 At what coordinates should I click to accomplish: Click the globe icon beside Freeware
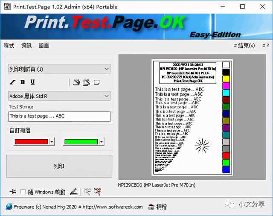(x=9, y=207)
